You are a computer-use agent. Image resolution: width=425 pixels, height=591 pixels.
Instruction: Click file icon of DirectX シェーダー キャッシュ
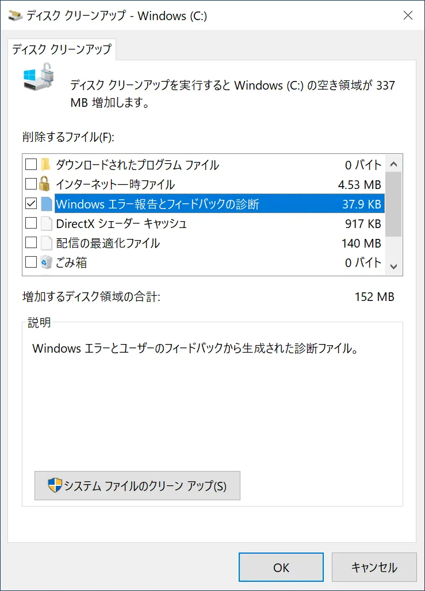tap(47, 223)
